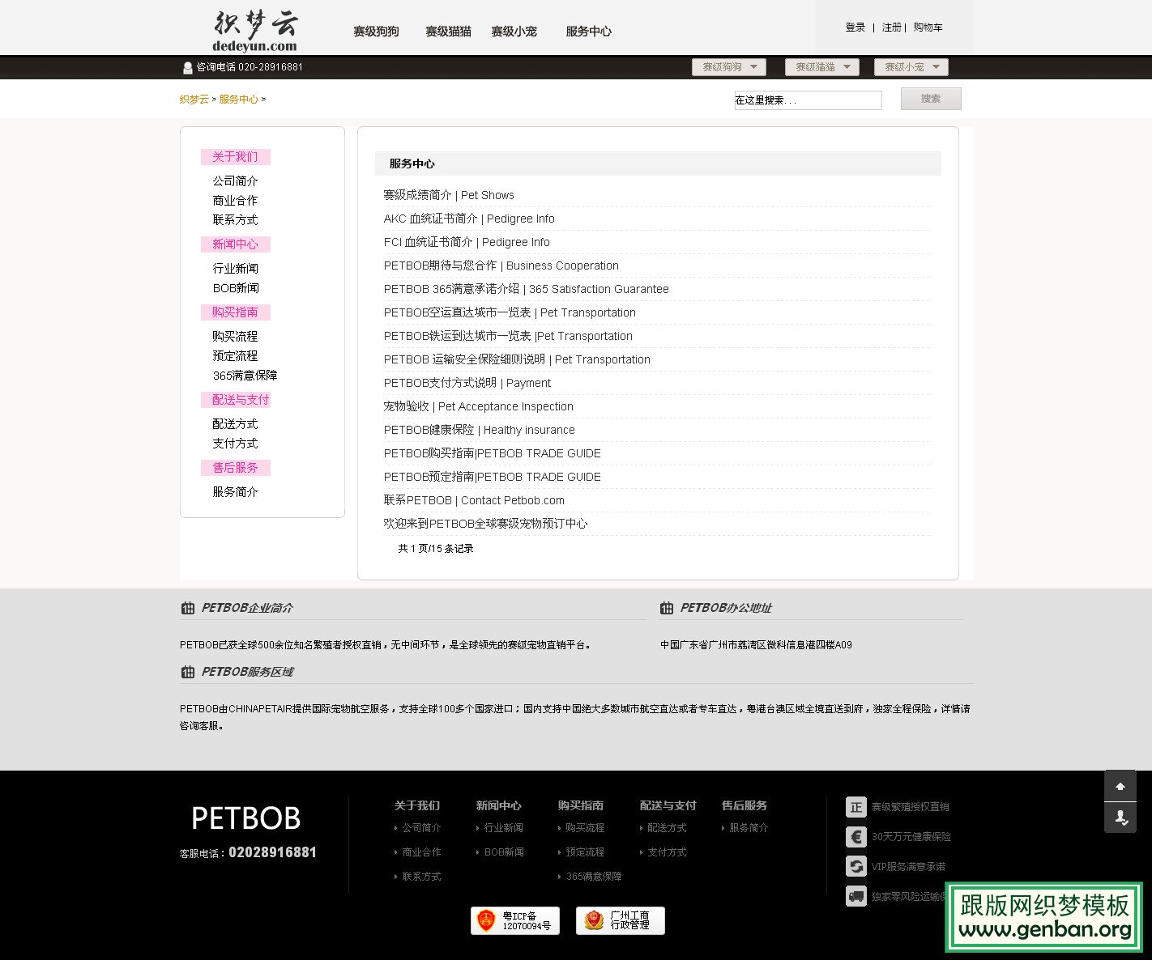Open 配送与支付 sidebar section

(x=236, y=400)
